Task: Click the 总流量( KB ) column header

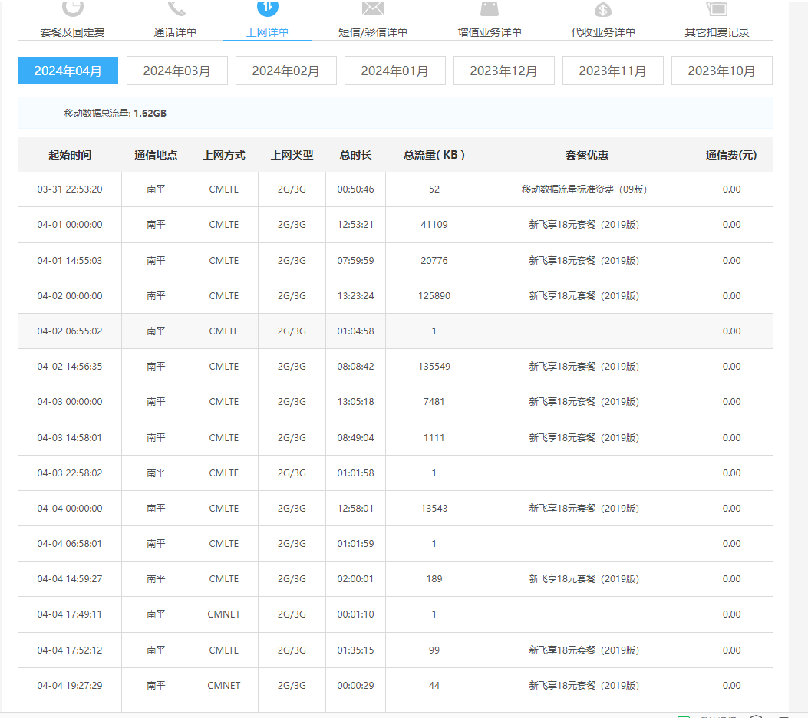Action: pyautogui.click(x=434, y=155)
